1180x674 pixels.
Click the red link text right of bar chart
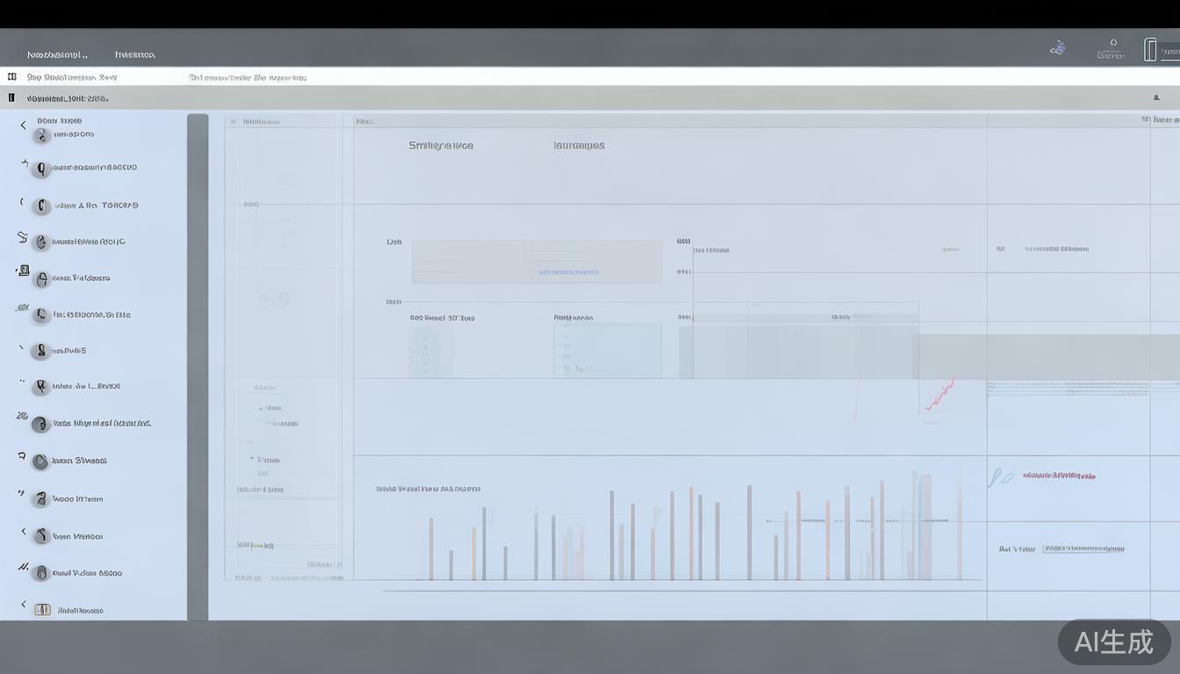click(1059, 476)
